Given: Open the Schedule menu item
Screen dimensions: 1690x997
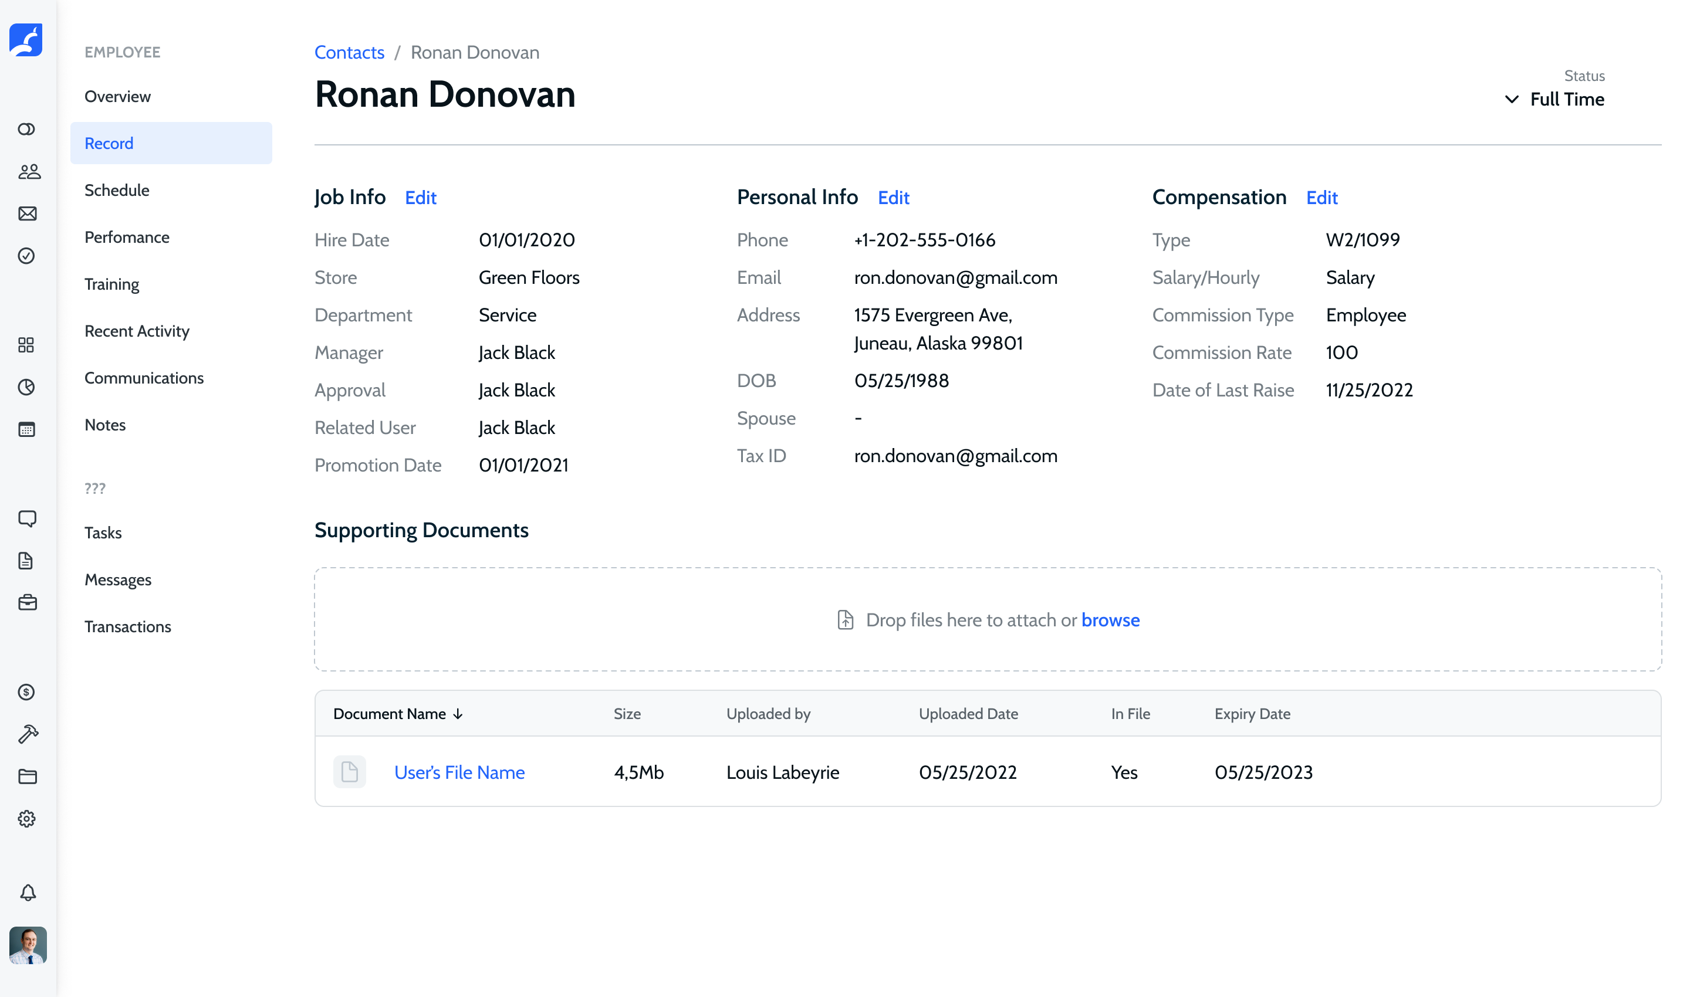Looking at the screenshot, I should click(117, 190).
